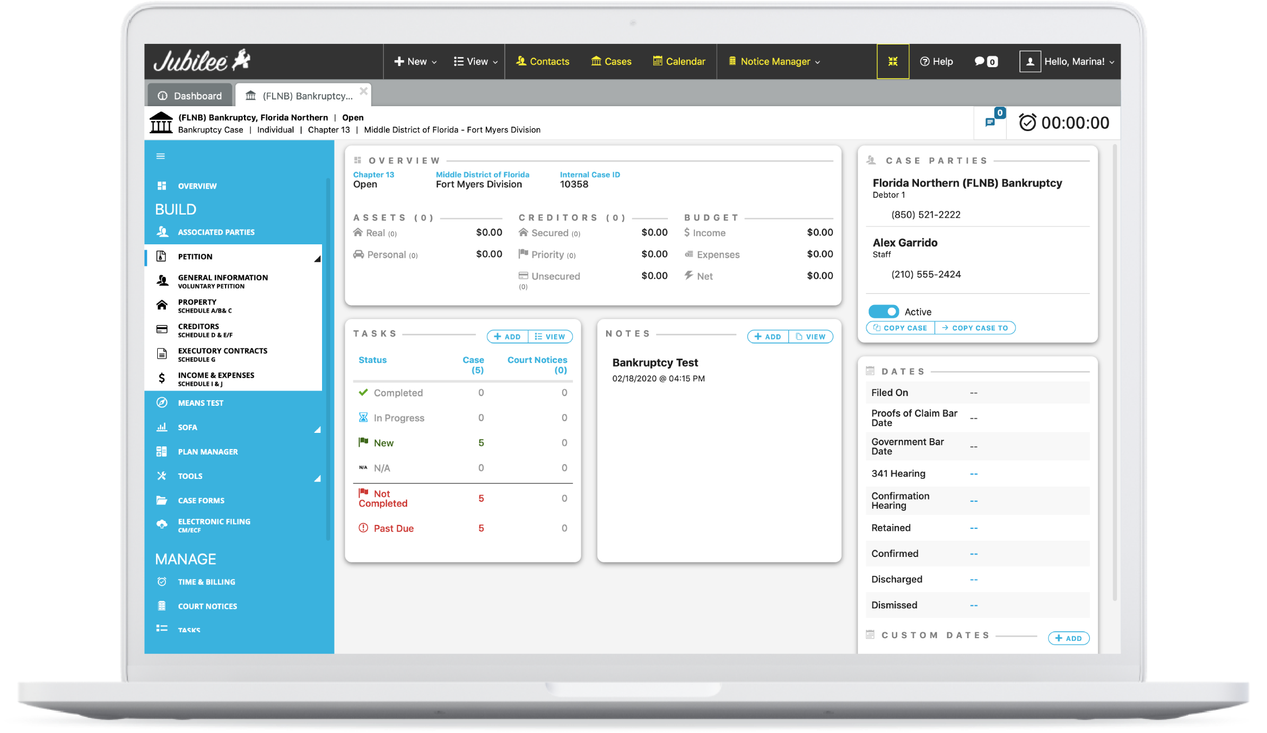This screenshot has height=733, width=1267.
Task: Open the case messages icon with badge
Action: (x=991, y=122)
